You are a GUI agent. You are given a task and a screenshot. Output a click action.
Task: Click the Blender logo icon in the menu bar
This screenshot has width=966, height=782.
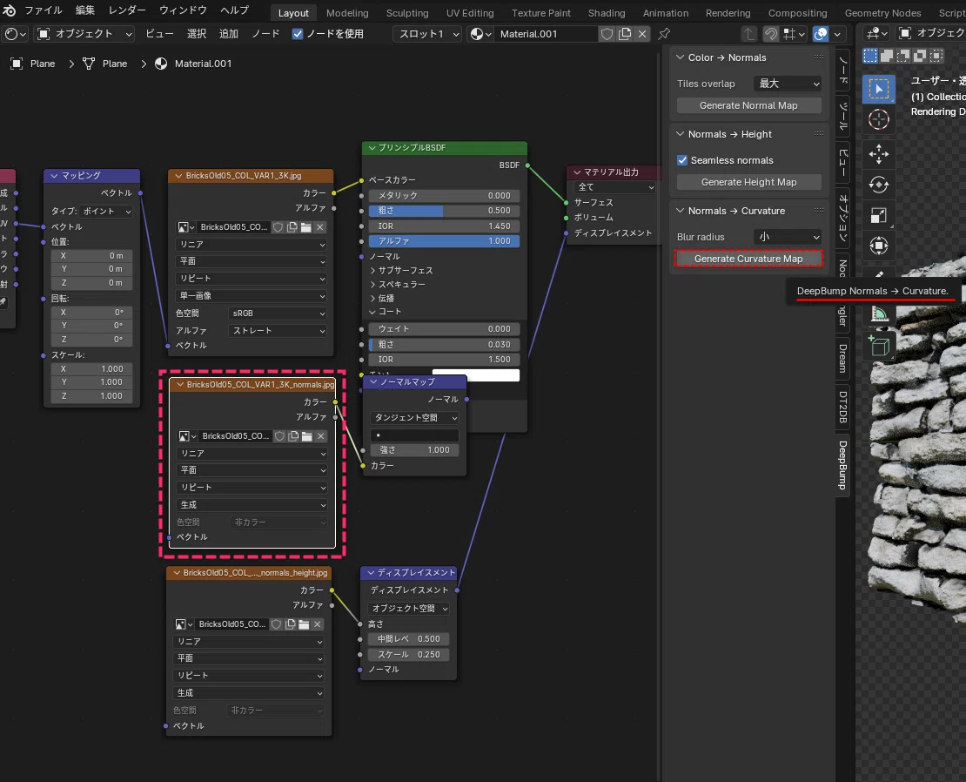[x=10, y=10]
